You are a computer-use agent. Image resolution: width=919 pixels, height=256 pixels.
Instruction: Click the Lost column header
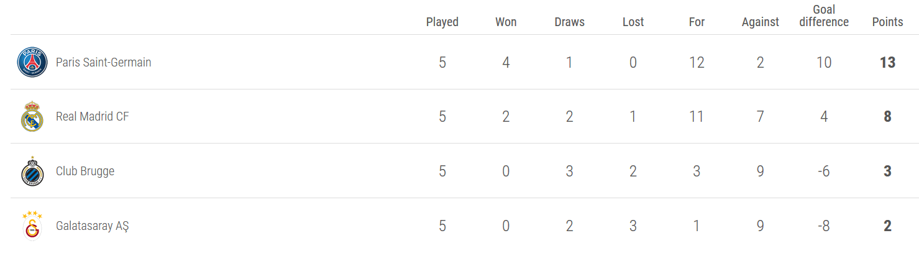[x=633, y=22]
